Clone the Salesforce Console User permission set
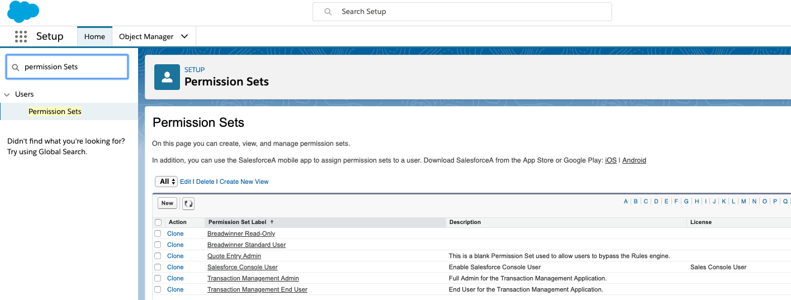 tap(176, 267)
